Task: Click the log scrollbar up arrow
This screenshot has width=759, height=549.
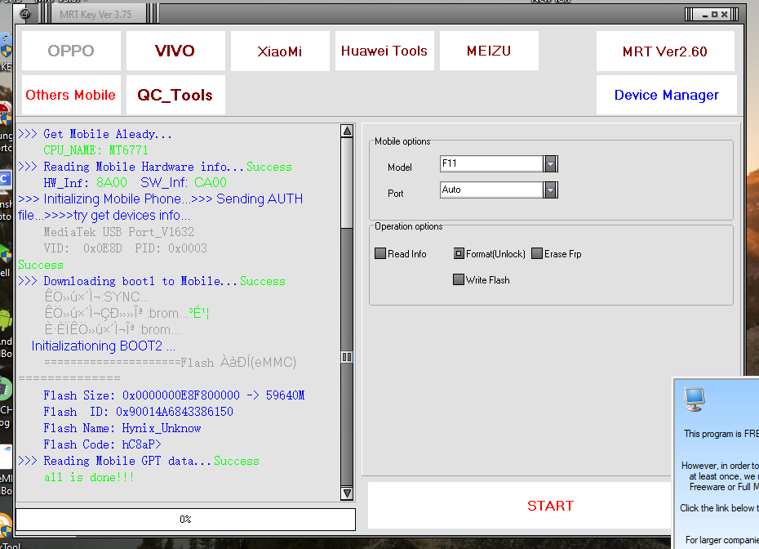Action: click(x=347, y=131)
